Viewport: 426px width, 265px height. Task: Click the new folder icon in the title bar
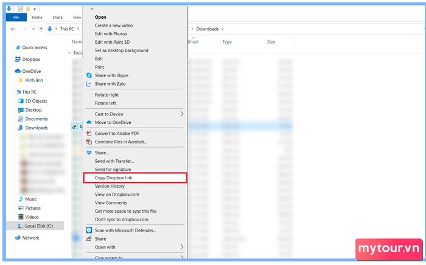pyautogui.click(x=28, y=9)
